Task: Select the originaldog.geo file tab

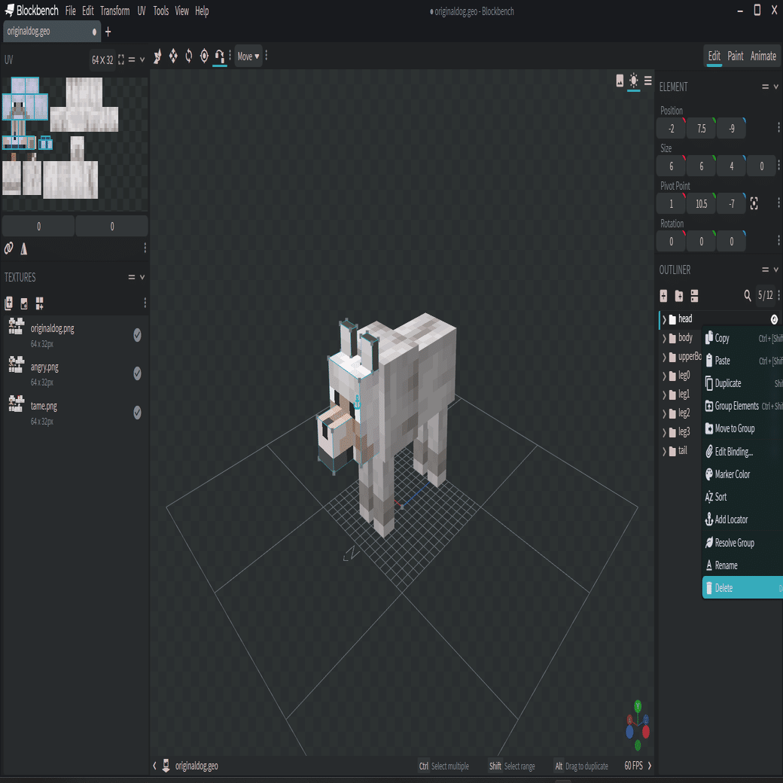Action: point(52,32)
